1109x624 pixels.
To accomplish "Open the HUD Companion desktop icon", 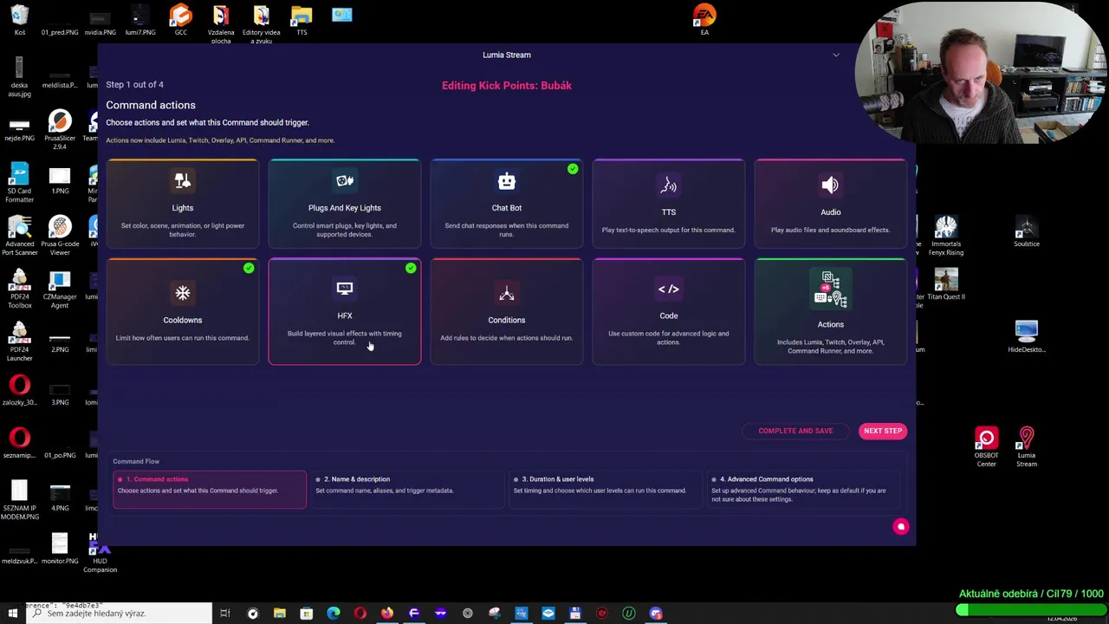I will [x=100, y=553].
